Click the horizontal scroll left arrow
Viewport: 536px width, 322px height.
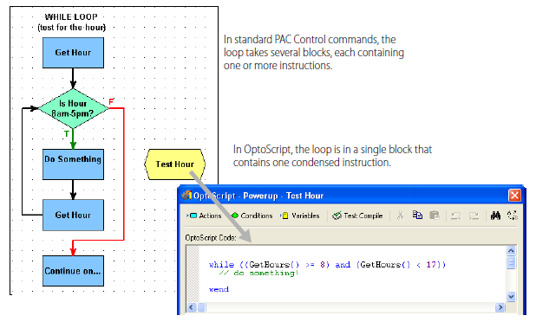click(x=191, y=307)
